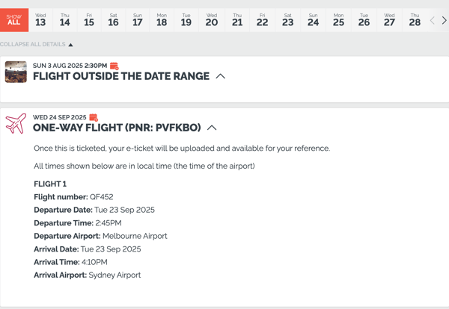Collapse the Flight Outside The Date Range section
Screen dimensions: 449x309
click(x=221, y=76)
